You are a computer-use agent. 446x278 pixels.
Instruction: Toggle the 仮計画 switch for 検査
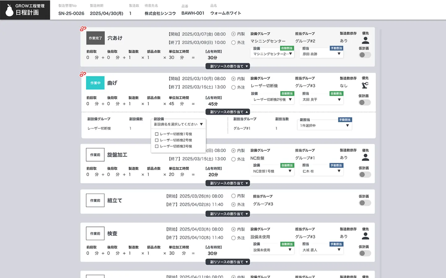click(x=365, y=253)
